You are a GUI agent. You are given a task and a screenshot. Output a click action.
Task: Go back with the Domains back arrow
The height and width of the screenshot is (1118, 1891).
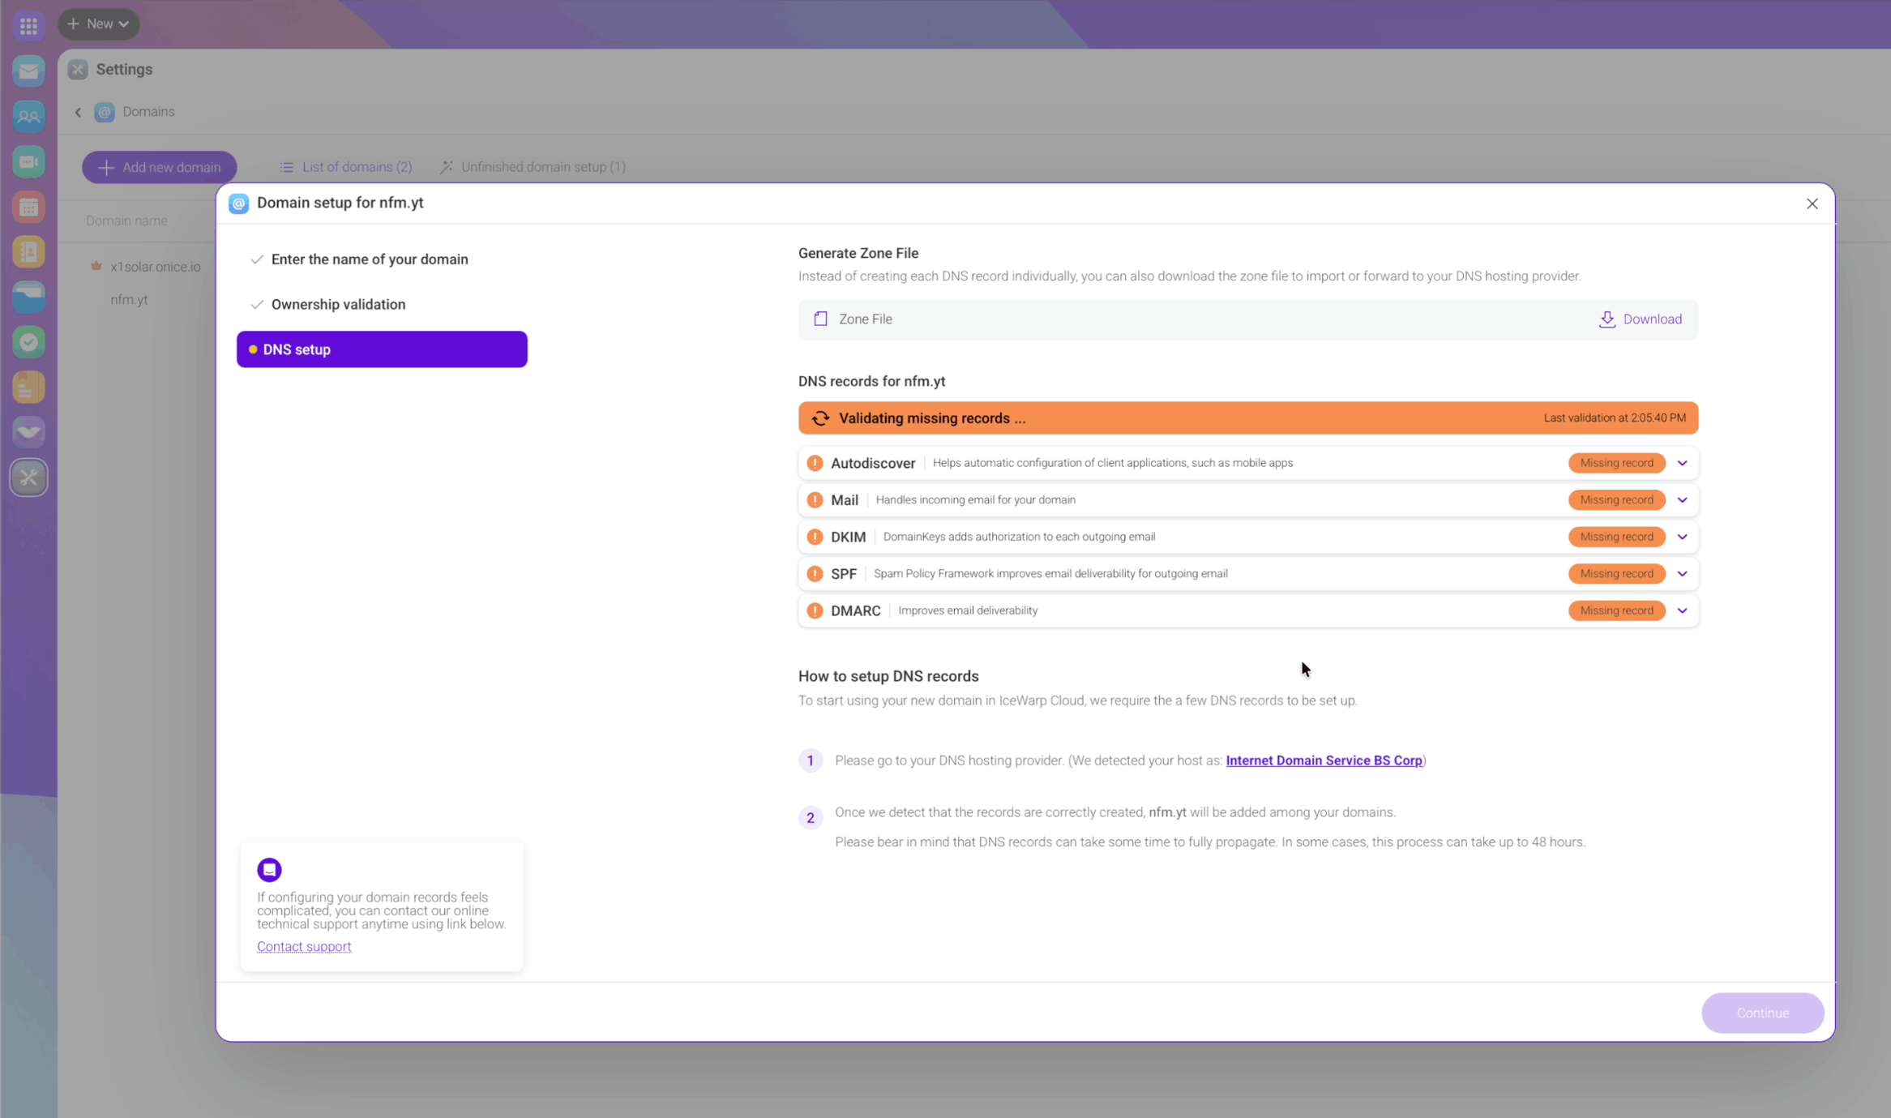click(78, 113)
